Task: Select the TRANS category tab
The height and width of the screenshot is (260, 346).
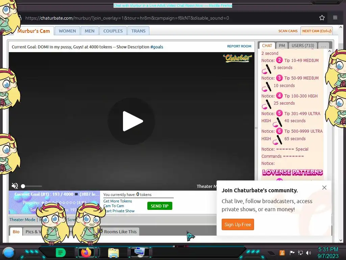Action: coord(138,31)
